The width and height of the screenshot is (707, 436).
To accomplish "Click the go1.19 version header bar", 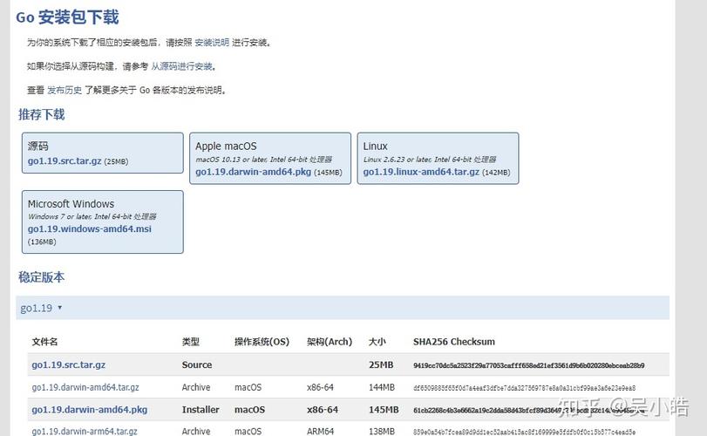I will (343, 308).
